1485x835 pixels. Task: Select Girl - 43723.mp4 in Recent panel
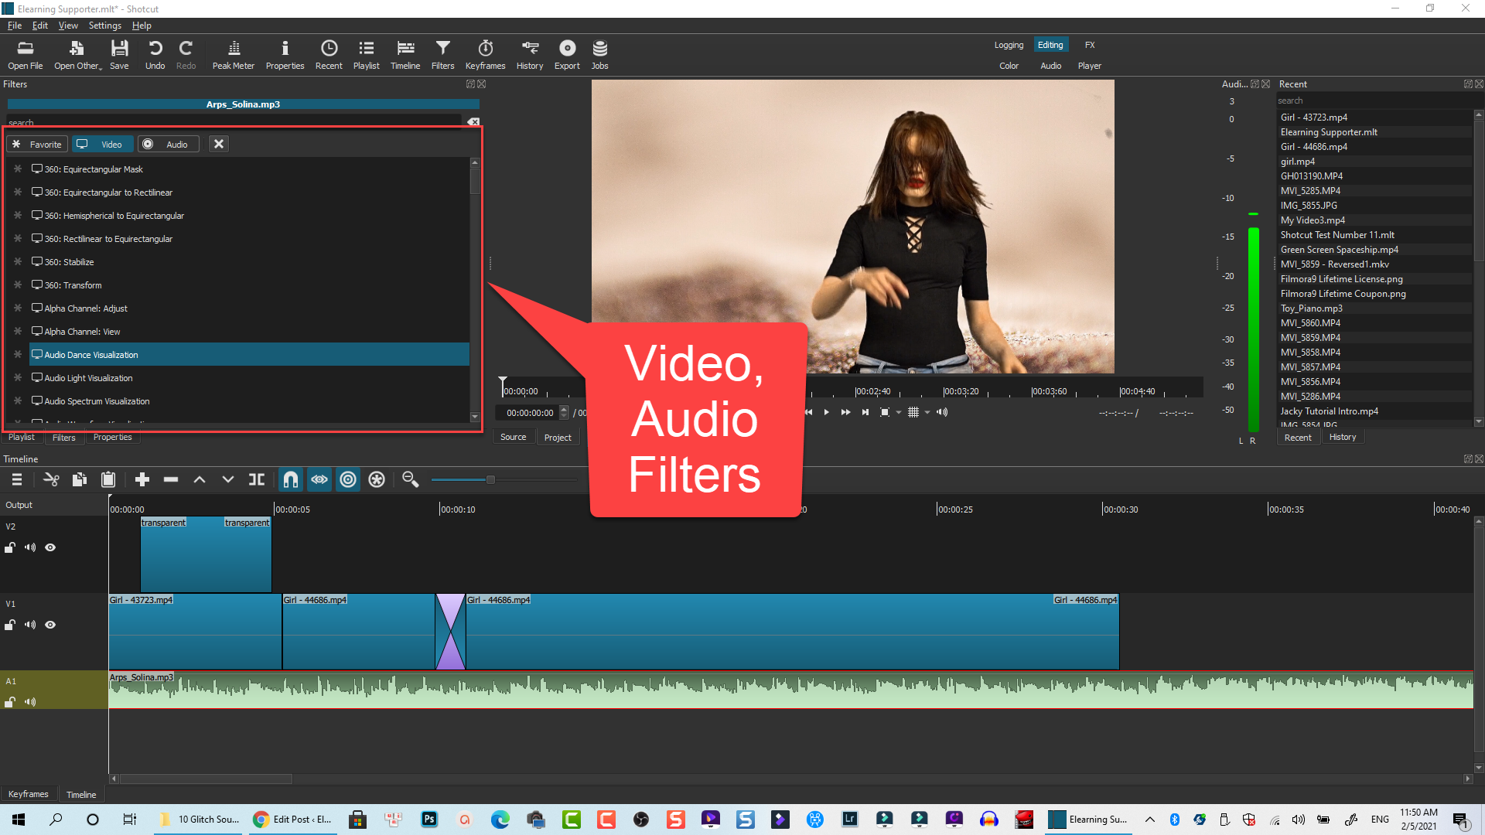coord(1313,117)
